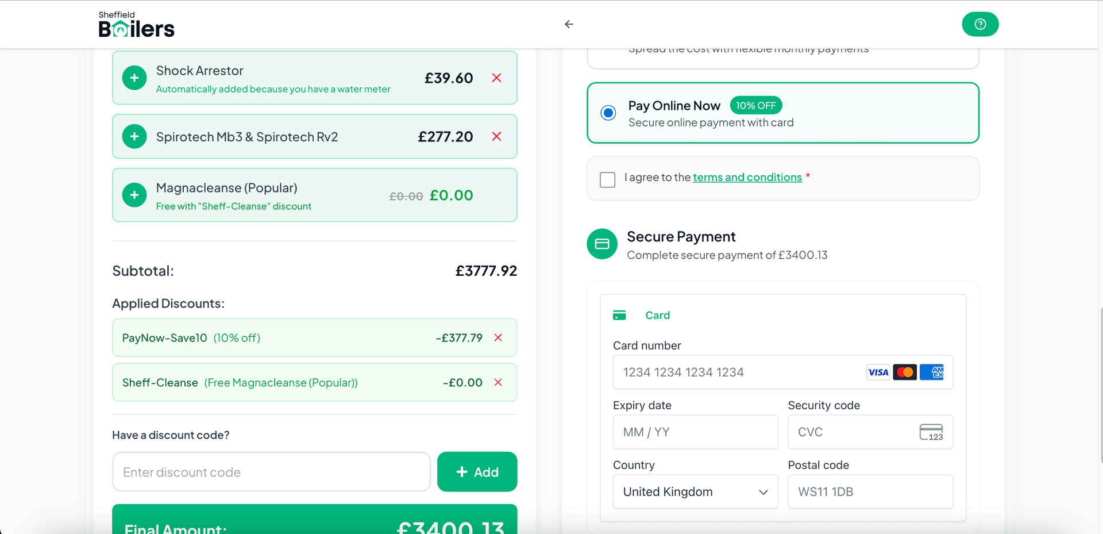Viewport: 1103px width, 534px height.
Task: Open the help question mark button
Action: coord(980,24)
